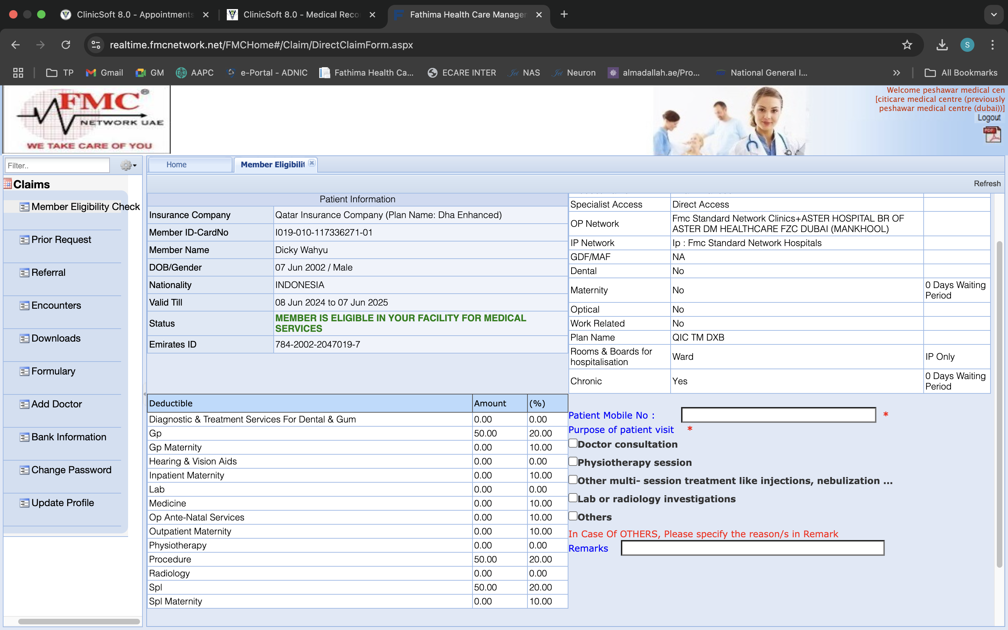
Task: Open the Gmail bookmark
Action: coord(104,73)
